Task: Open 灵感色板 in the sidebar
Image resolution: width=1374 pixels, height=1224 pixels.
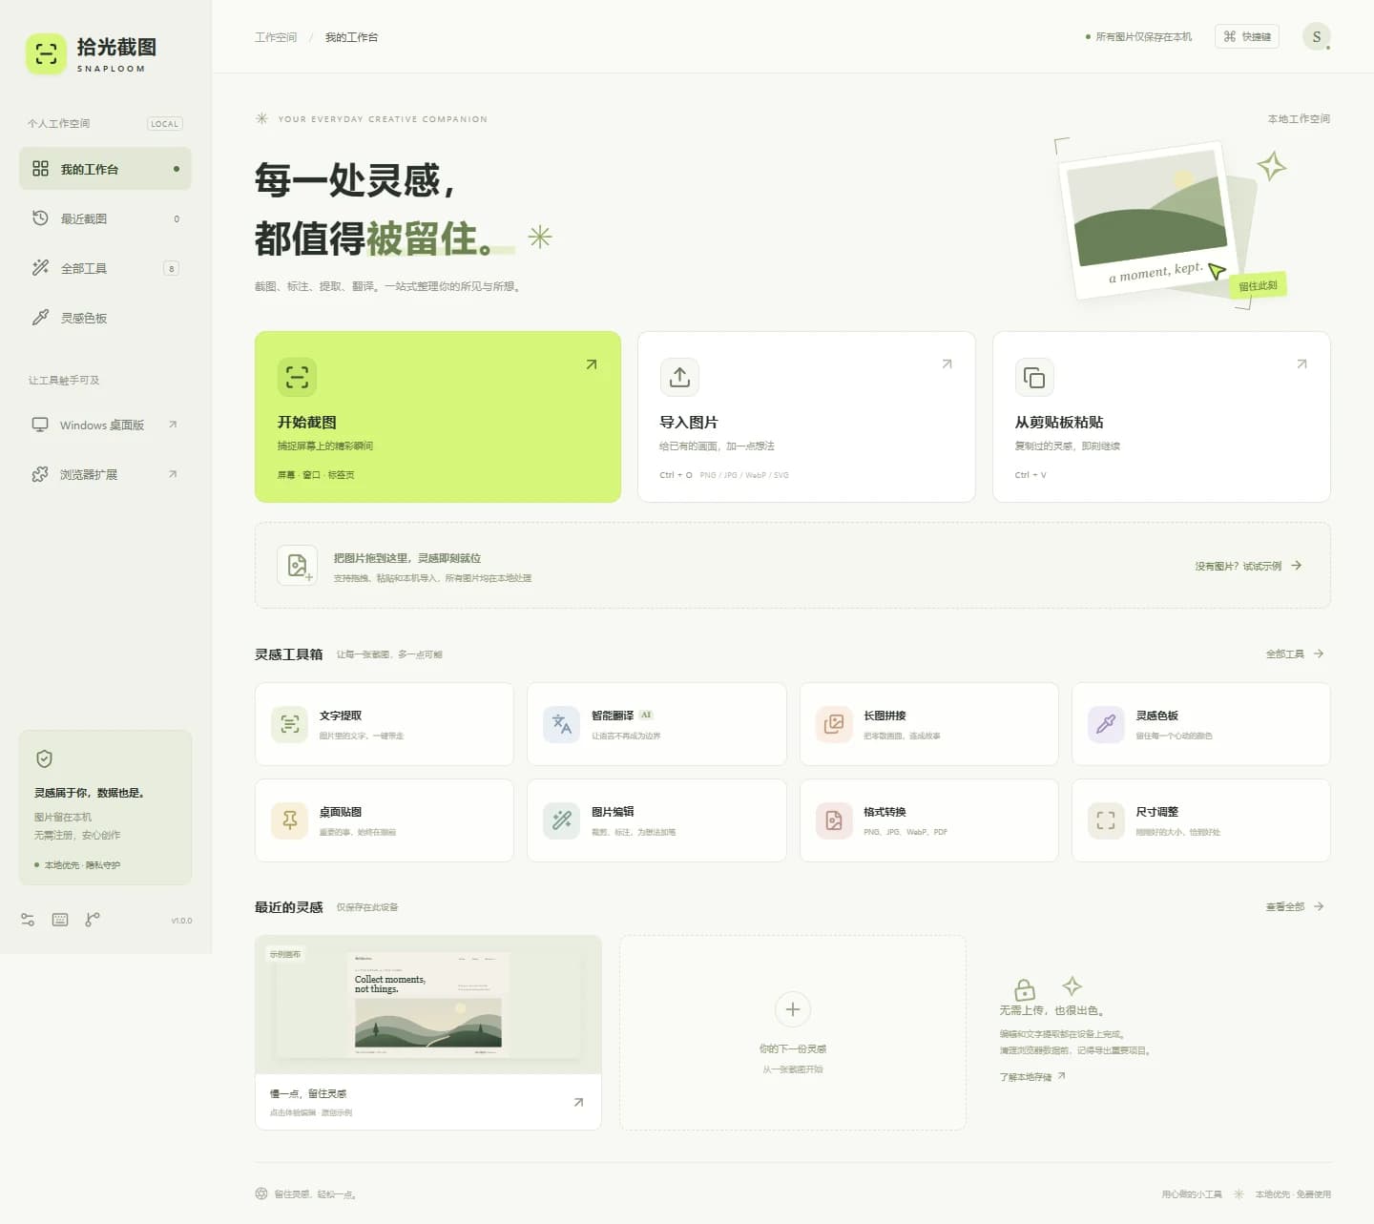Action: click(105, 318)
